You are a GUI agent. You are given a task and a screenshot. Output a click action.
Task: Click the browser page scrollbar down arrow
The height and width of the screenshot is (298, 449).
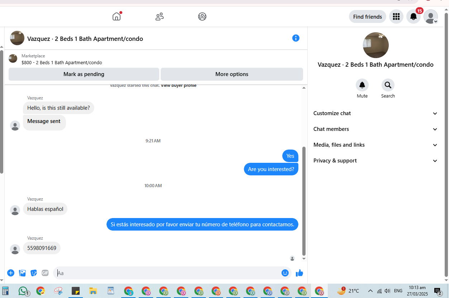446,280
